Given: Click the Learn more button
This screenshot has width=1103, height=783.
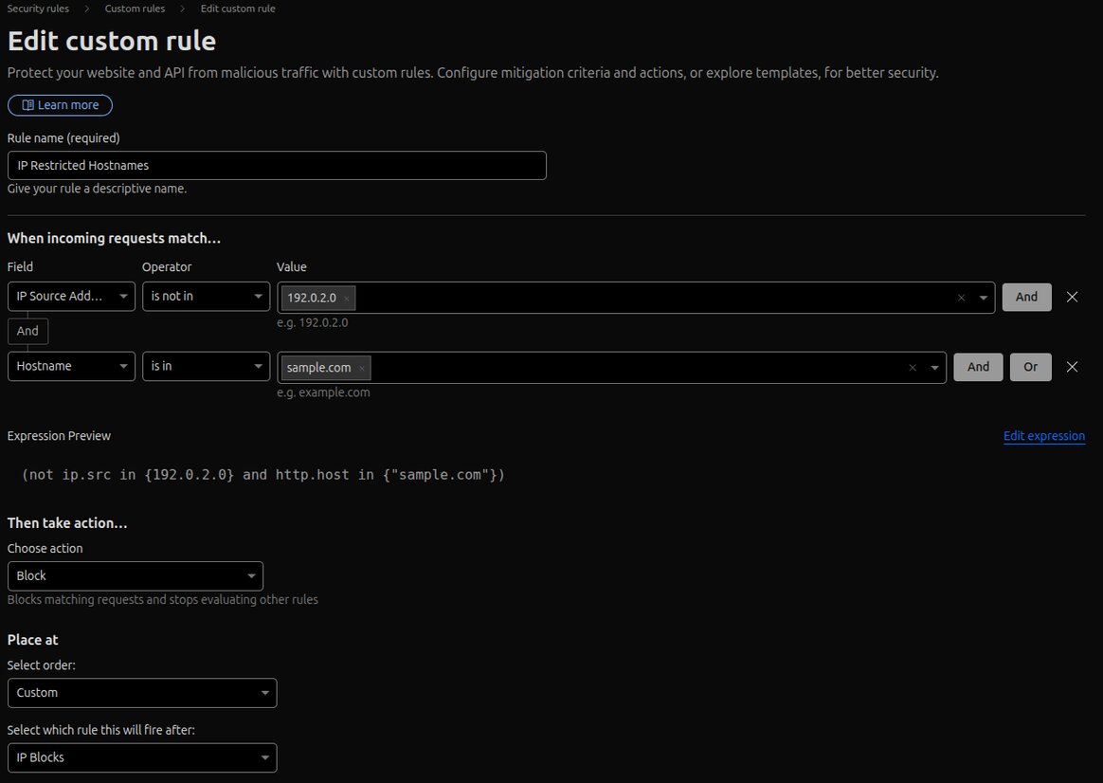Looking at the screenshot, I should click(x=60, y=105).
